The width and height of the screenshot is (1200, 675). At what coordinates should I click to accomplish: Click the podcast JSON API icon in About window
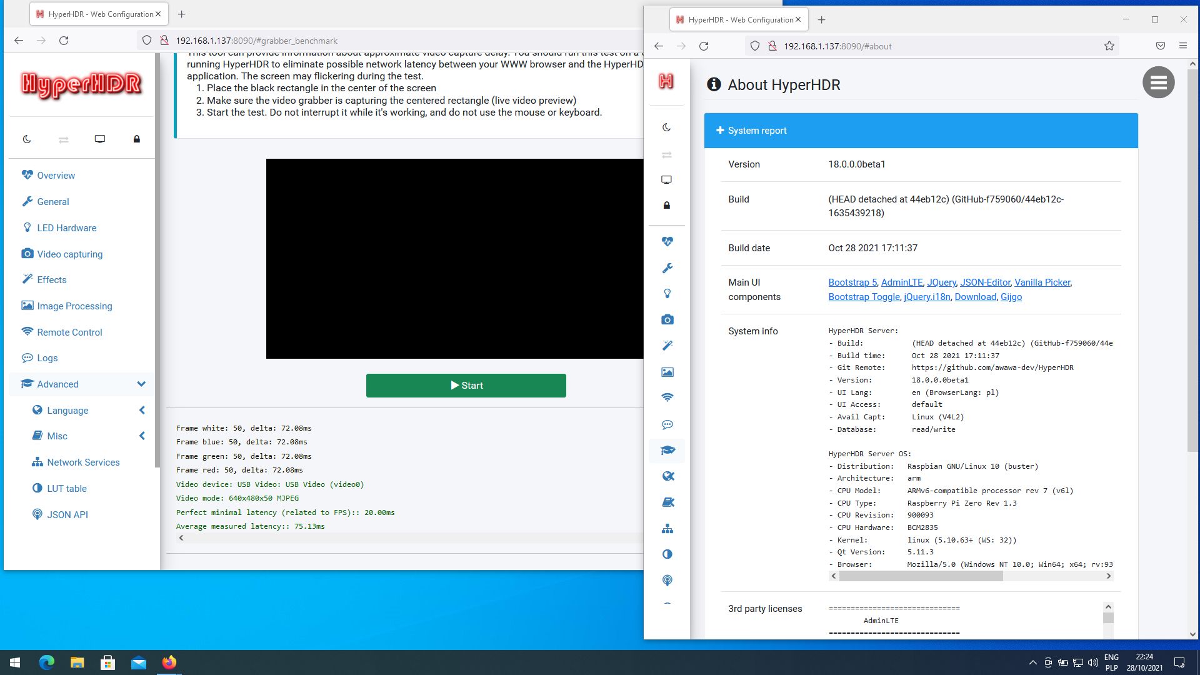(667, 581)
